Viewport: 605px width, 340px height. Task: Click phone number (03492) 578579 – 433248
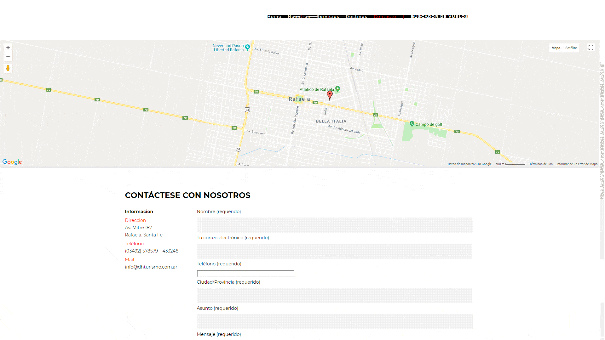click(152, 251)
